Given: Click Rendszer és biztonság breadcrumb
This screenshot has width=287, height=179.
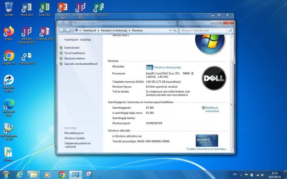Looking at the screenshot, I should [x=114, y=31].
